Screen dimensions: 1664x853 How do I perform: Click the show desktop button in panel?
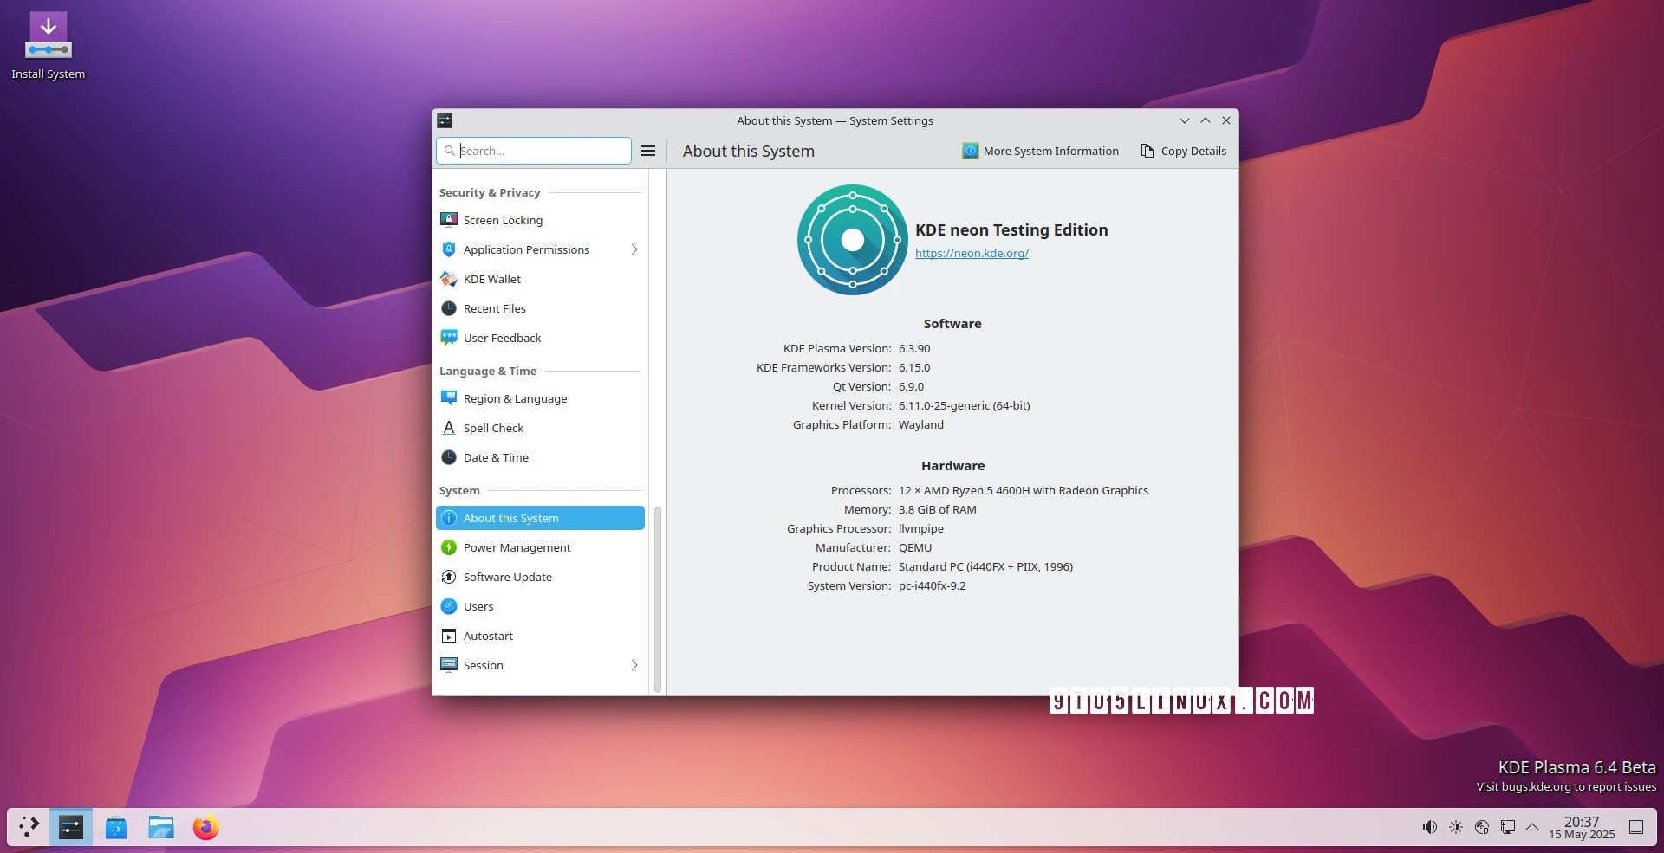click(1636, 827)
